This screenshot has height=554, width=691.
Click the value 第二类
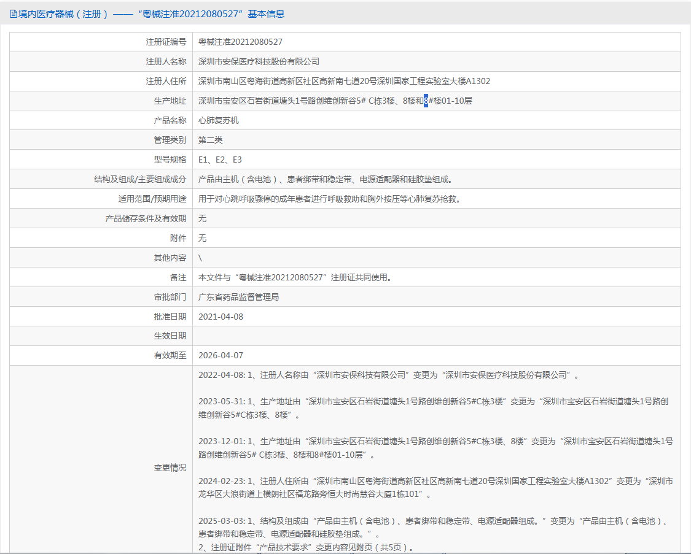pyautogui.click(x=210, y=140)
